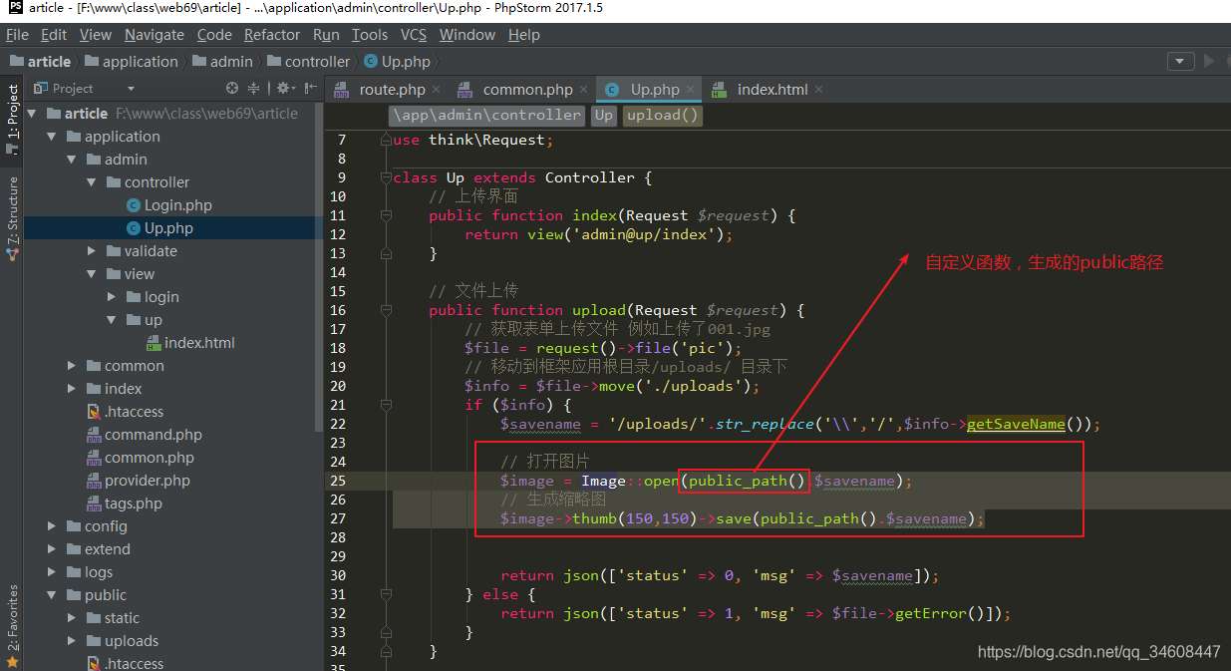
Task: Open the VCS menu
Action: (x=414, y=35)
